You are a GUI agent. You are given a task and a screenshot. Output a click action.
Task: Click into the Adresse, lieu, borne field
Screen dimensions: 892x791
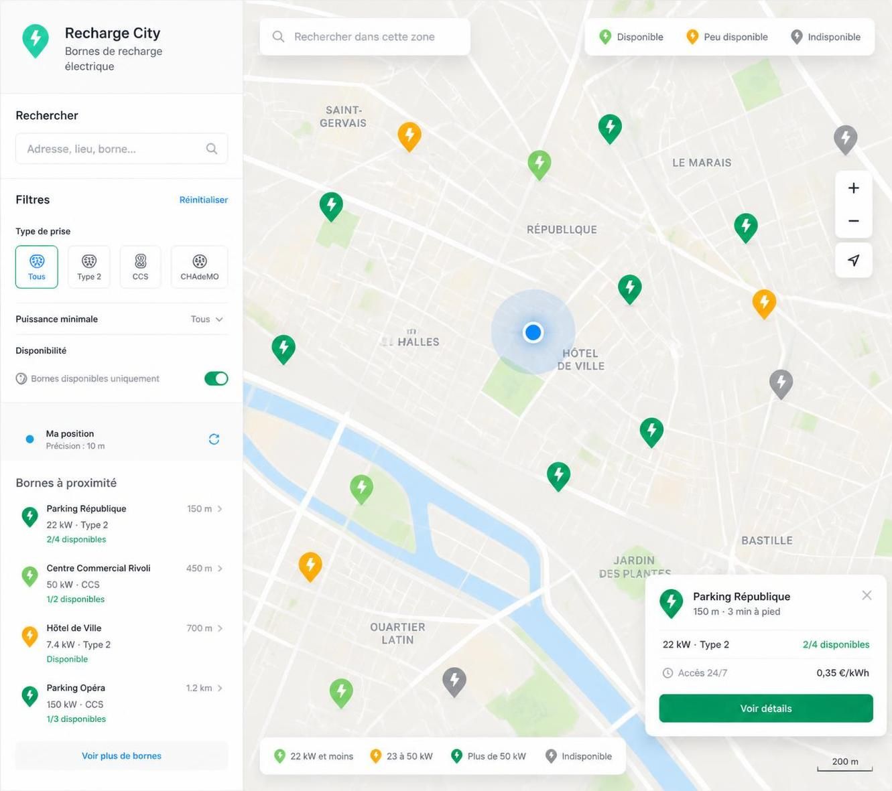121,149
